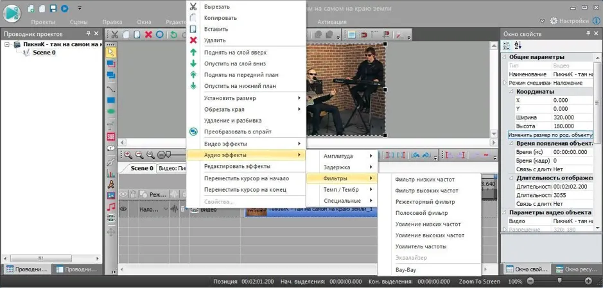This screenshot has height=288, width=603.
Task: Click the categorized view icon in properties window
Action: click(x=507, y=46)
